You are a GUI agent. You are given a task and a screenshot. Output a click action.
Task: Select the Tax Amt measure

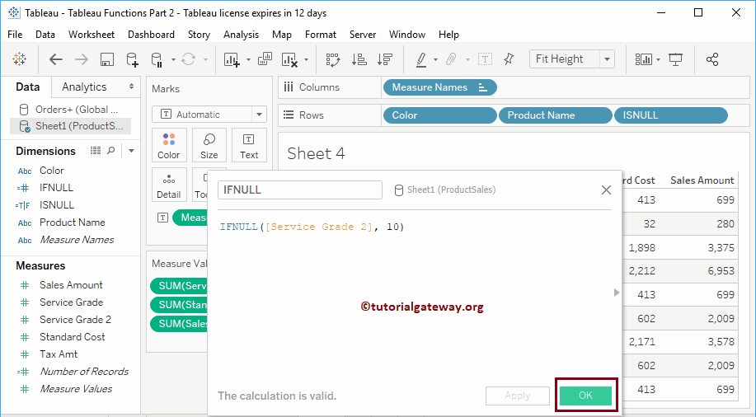(x=59, y=354)
